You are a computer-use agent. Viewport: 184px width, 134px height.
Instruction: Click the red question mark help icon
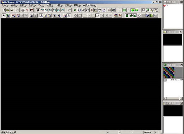tap(27, 10)
